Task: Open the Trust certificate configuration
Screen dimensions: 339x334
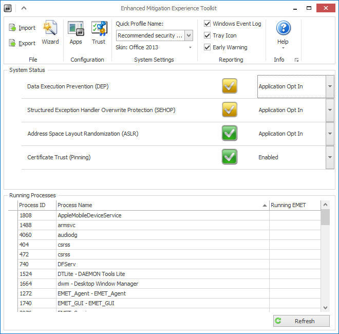Action: click(x=99, y=32)
